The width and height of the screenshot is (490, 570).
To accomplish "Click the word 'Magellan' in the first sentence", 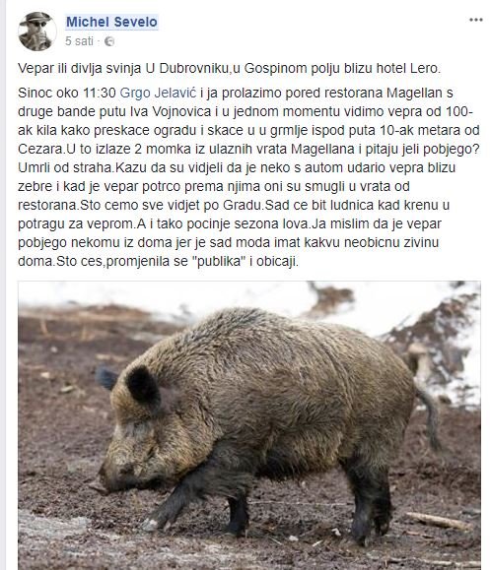I will [x=414, y=94].
